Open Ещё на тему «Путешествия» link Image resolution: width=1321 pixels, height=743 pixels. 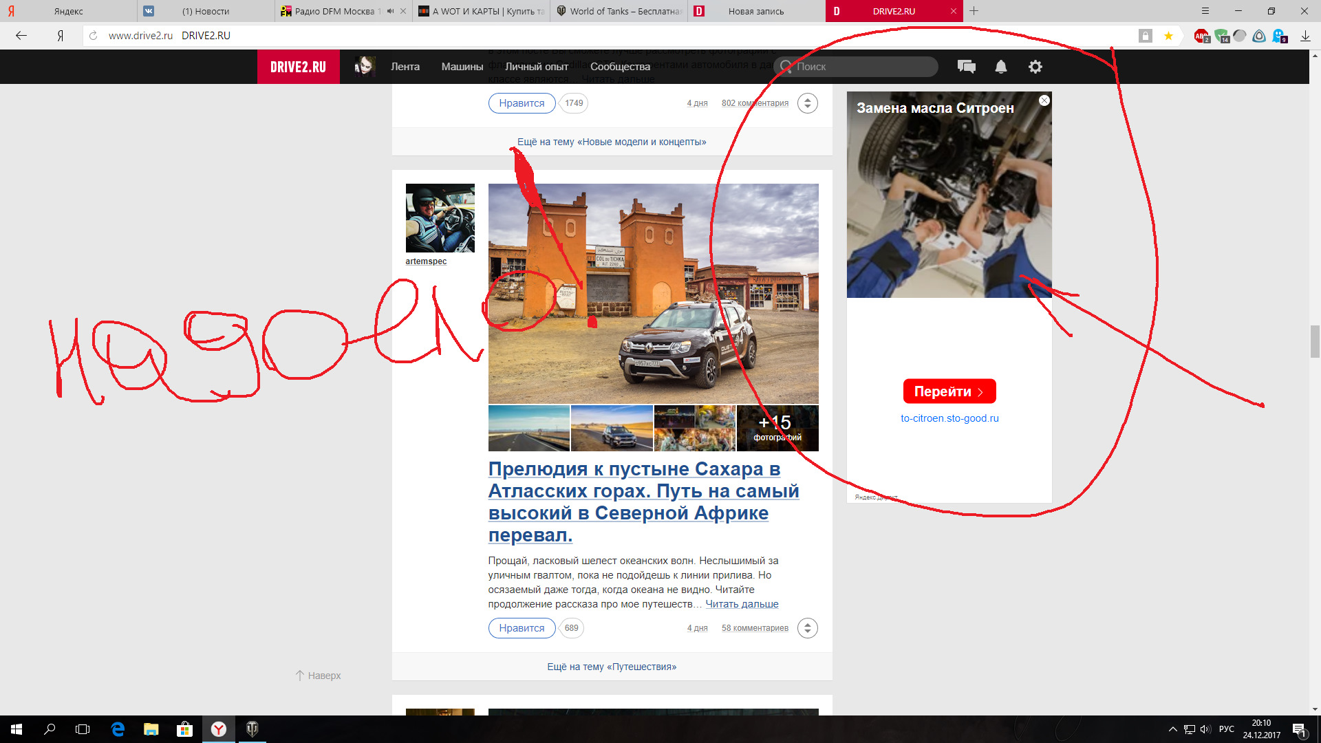[612, 667]
